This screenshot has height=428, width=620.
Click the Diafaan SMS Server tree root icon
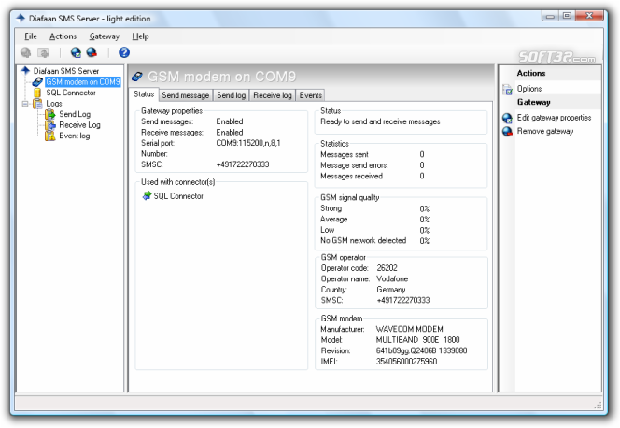pyautogui.click(x=26, y=71)
